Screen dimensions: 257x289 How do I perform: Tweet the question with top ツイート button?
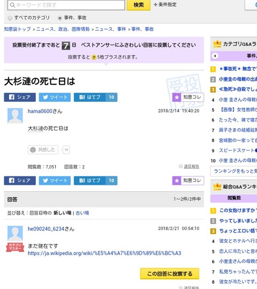point(55,97)
